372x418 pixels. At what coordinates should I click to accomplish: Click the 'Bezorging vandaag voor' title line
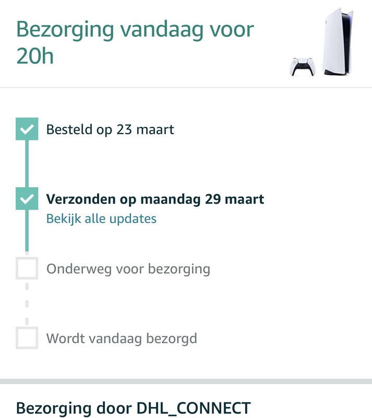click(135, 29)
